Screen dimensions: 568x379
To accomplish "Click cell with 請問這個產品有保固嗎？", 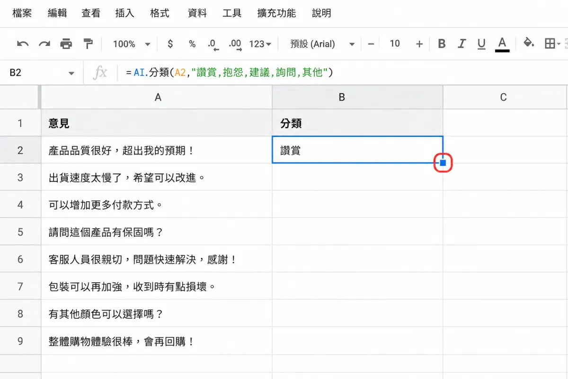I will (157, 232).
